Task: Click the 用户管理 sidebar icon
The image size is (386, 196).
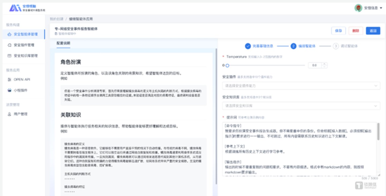Action: 9,114
